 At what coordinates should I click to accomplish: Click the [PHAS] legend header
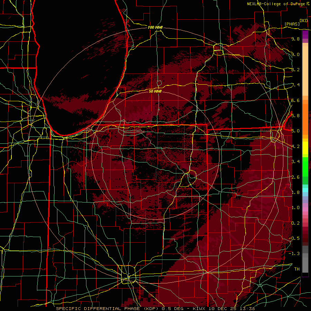pos(292,24)
